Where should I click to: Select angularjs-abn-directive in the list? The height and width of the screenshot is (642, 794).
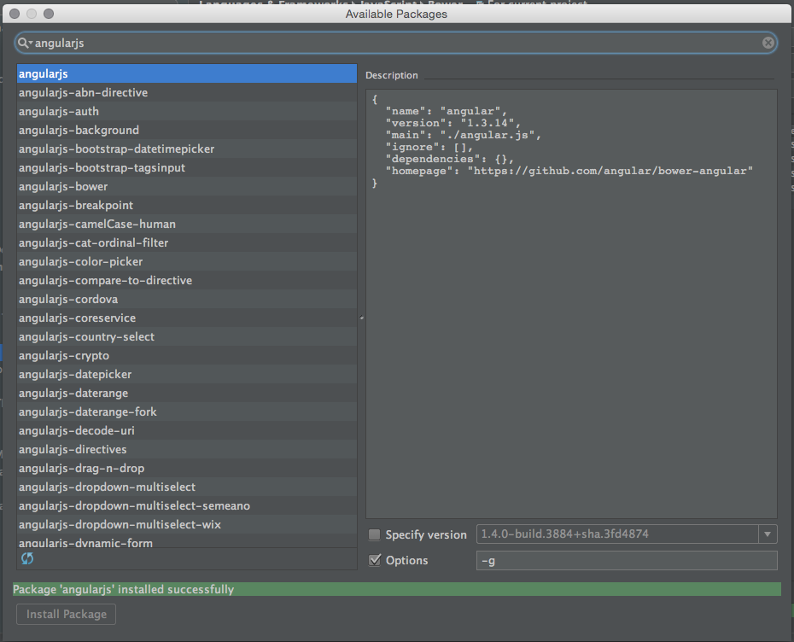pos(187,93)
